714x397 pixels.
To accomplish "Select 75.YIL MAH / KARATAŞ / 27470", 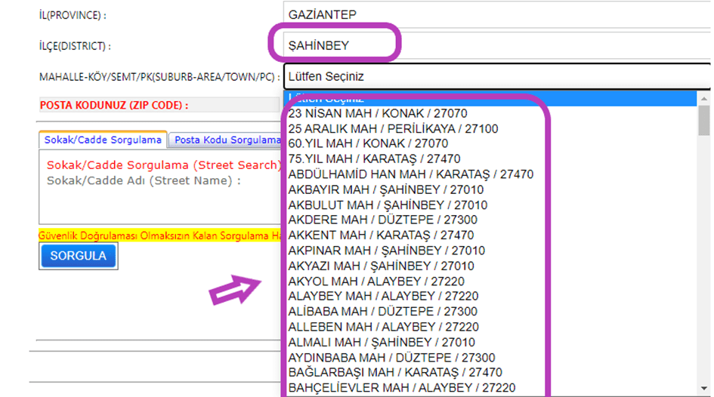I will (374, 159).
